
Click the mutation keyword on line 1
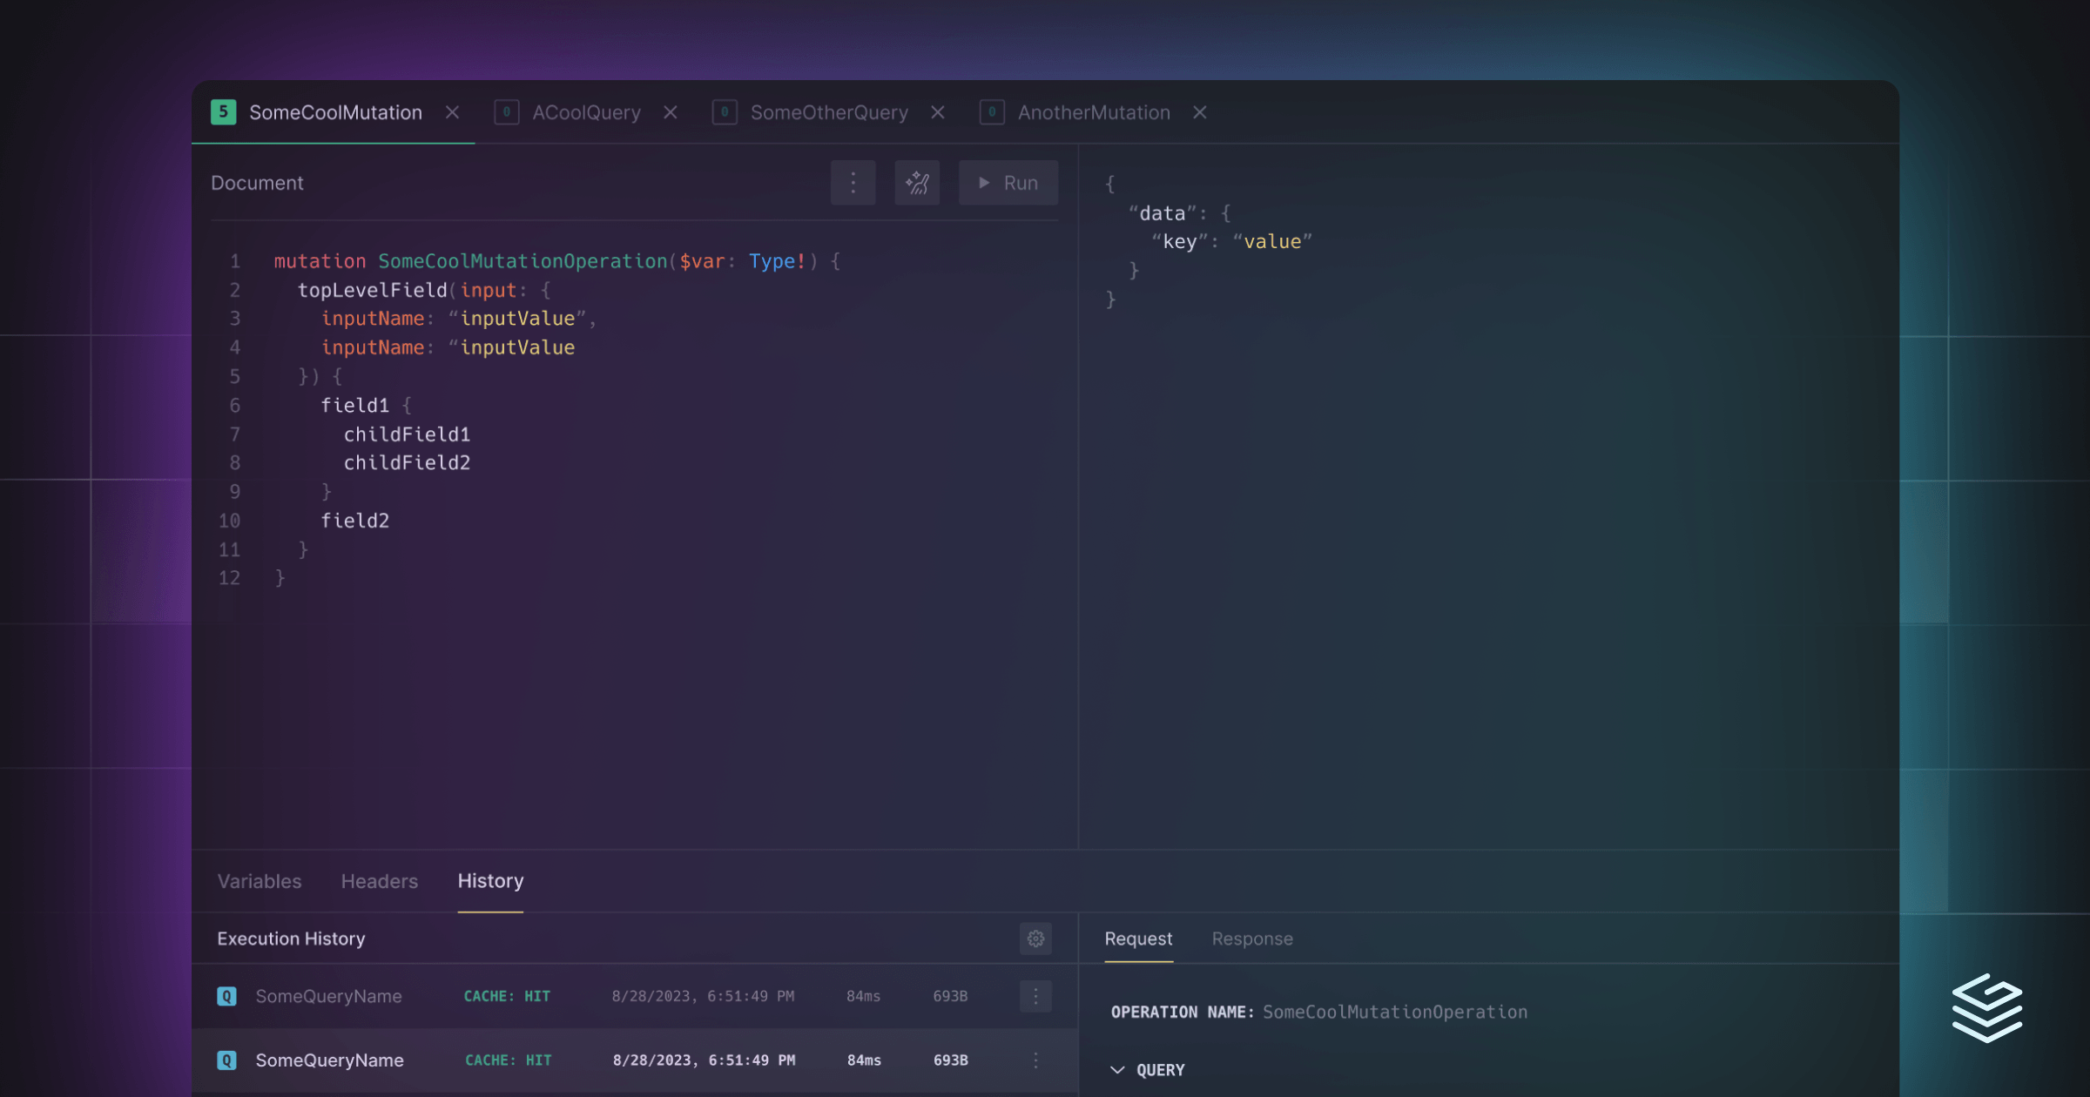pos(320,261)
